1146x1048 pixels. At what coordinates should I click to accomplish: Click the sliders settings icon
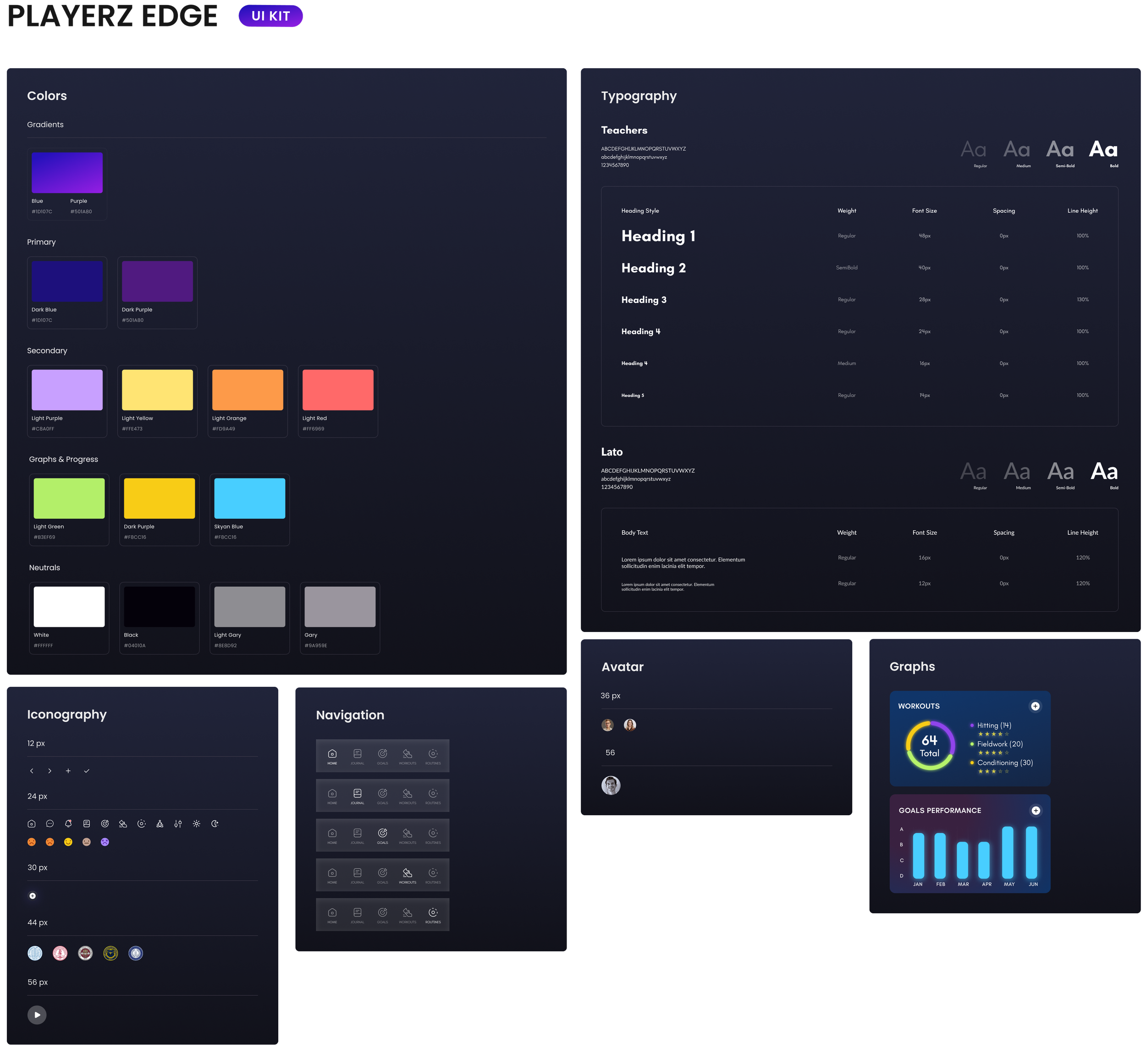[178, 823]
